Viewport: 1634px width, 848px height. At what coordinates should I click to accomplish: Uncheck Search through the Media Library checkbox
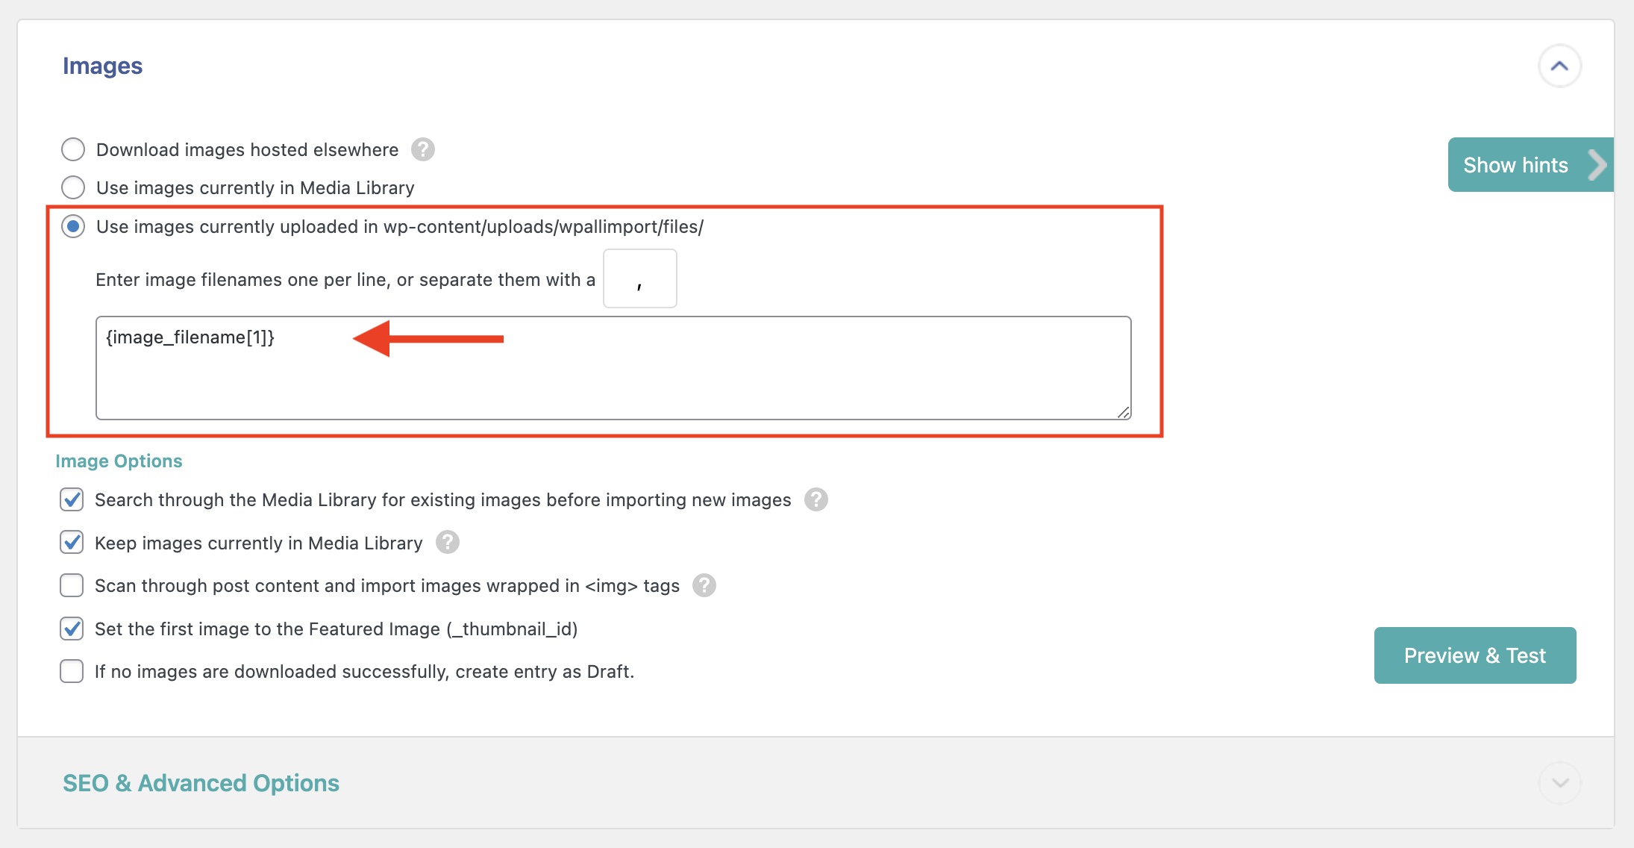coord(72,499)
